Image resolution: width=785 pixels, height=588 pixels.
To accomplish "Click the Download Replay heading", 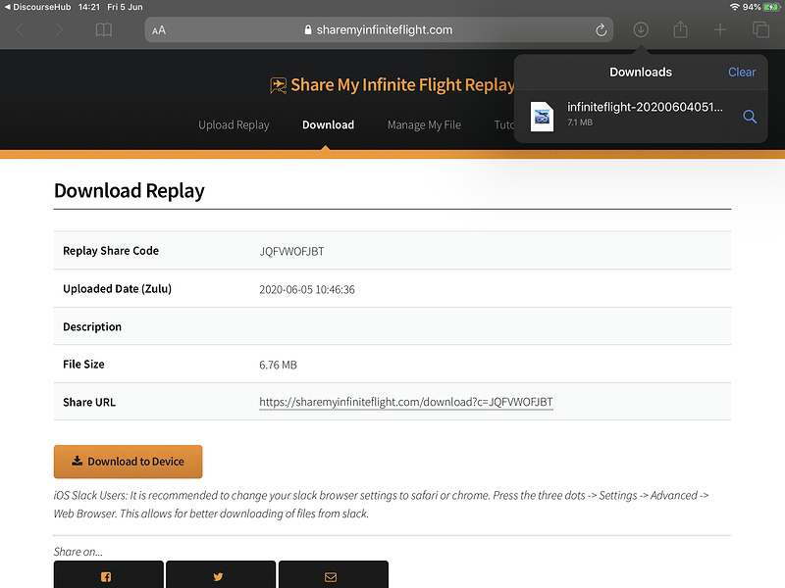I will tap(130, 191).
